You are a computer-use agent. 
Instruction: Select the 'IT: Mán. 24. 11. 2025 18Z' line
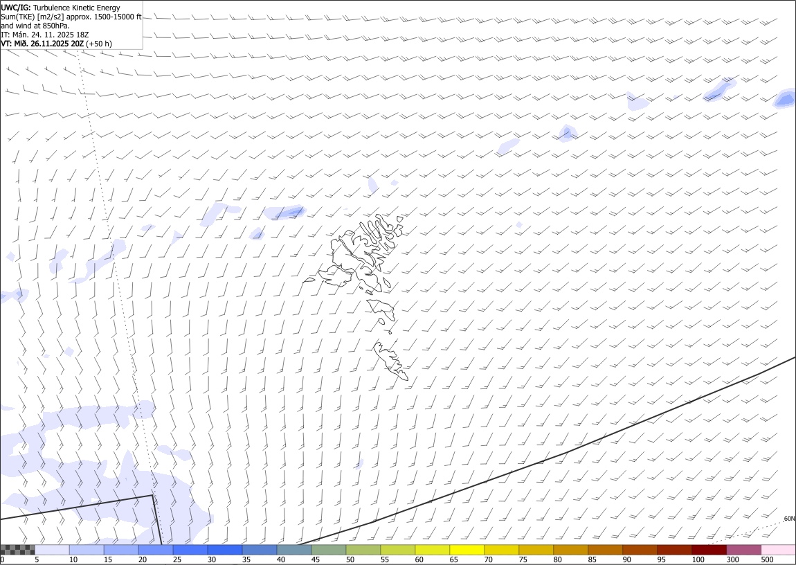(45, 35)
